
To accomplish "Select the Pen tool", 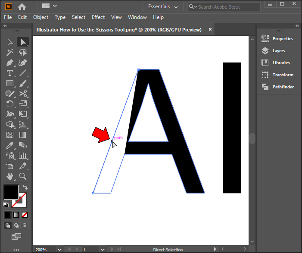I will point(10,62).
